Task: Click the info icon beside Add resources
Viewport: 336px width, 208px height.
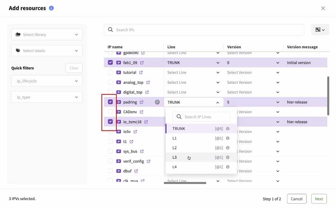Action: (x=51, y=8)
